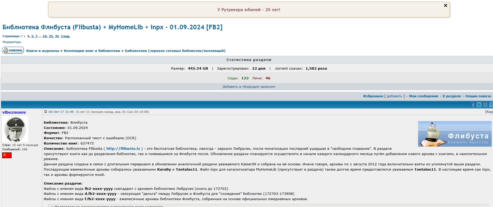Jump to last page 36

coord(57,36)
